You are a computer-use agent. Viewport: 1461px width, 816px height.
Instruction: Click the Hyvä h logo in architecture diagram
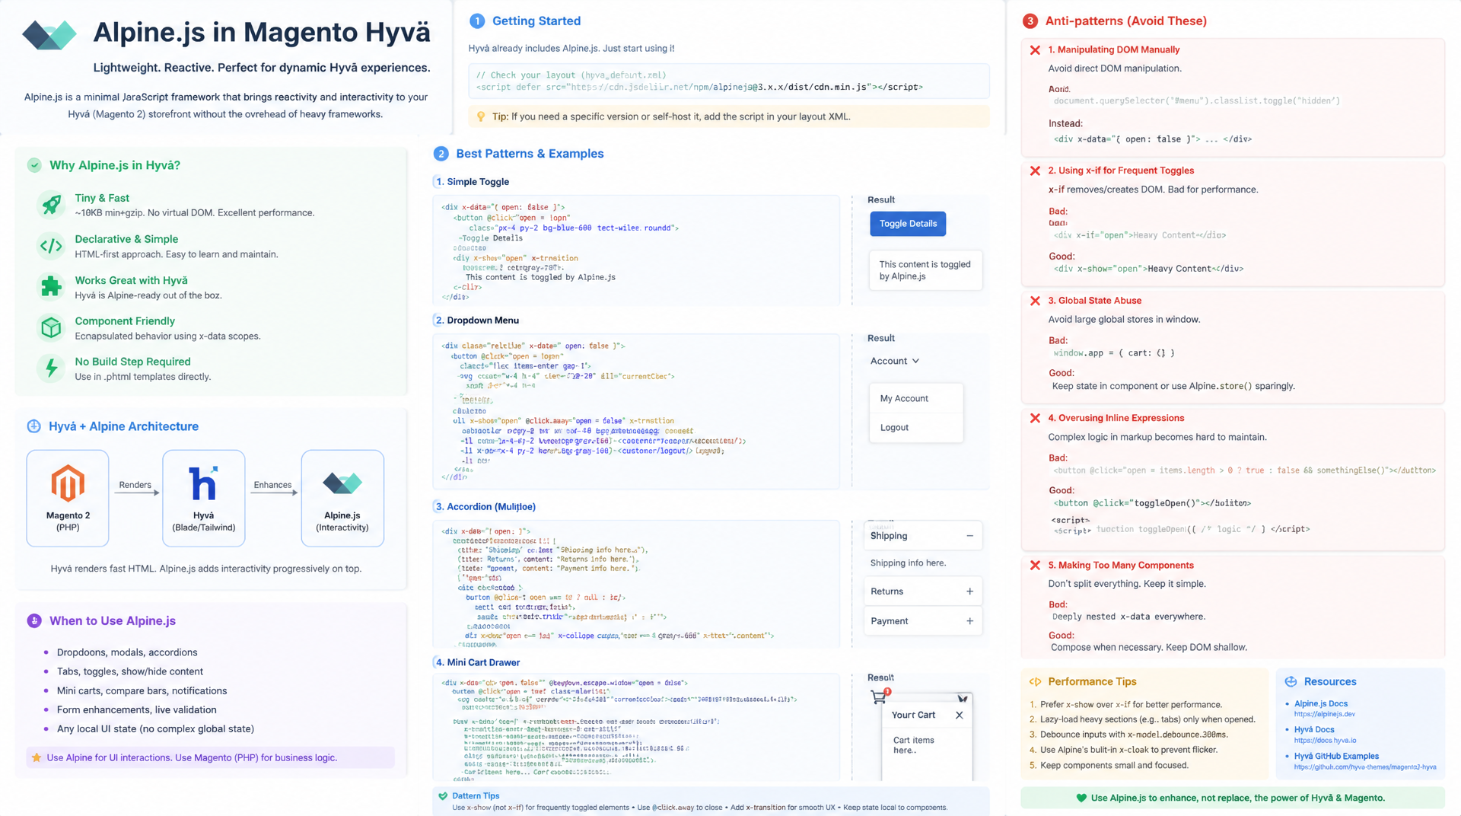point(203,483)
